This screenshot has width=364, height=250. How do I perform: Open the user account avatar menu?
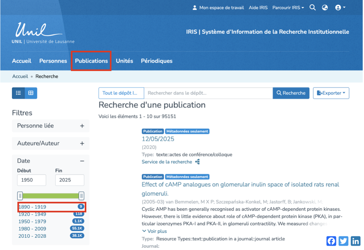point(340,7)
